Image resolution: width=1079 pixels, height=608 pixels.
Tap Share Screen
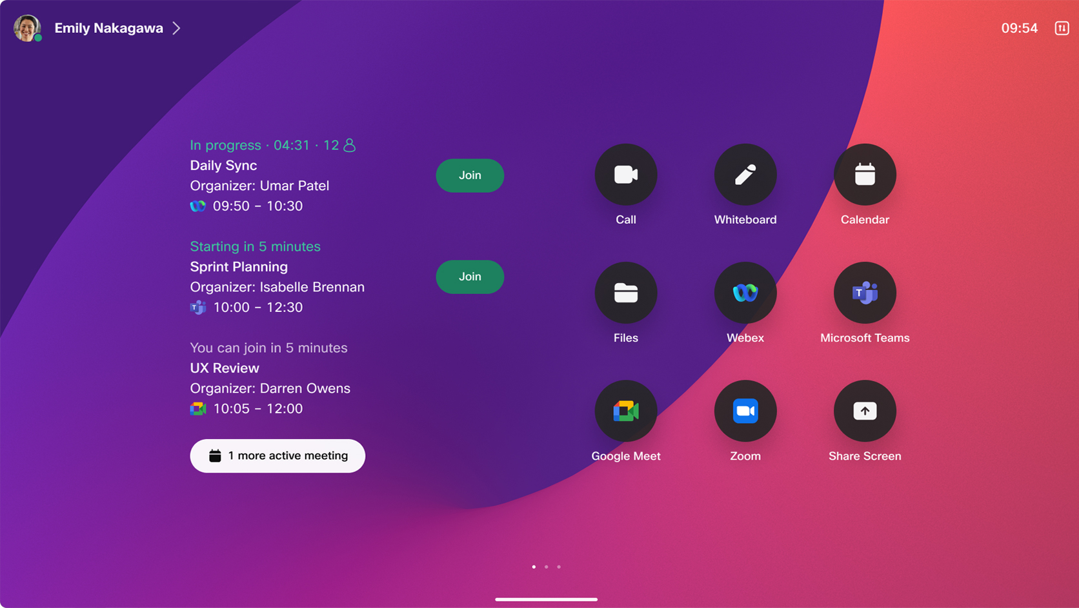coord(865,411)
